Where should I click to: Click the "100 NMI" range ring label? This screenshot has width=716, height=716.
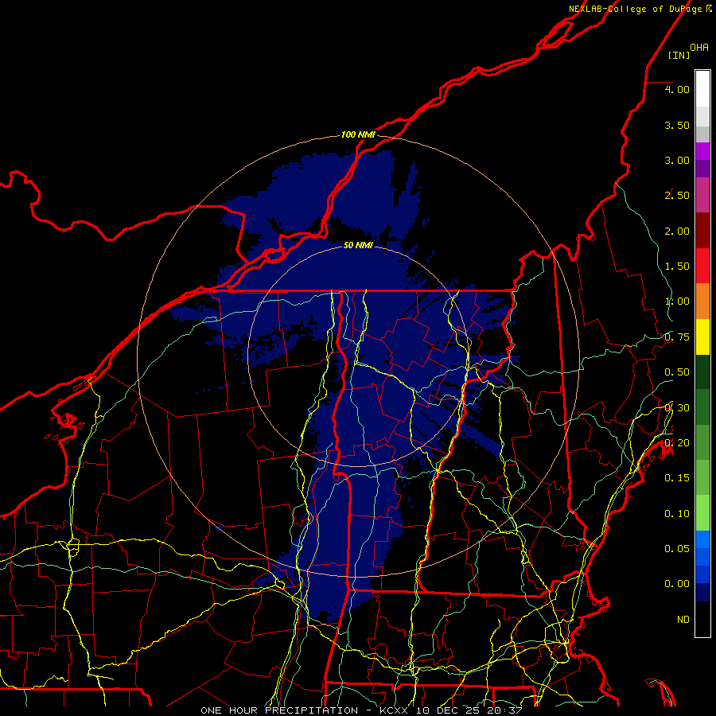358,134
